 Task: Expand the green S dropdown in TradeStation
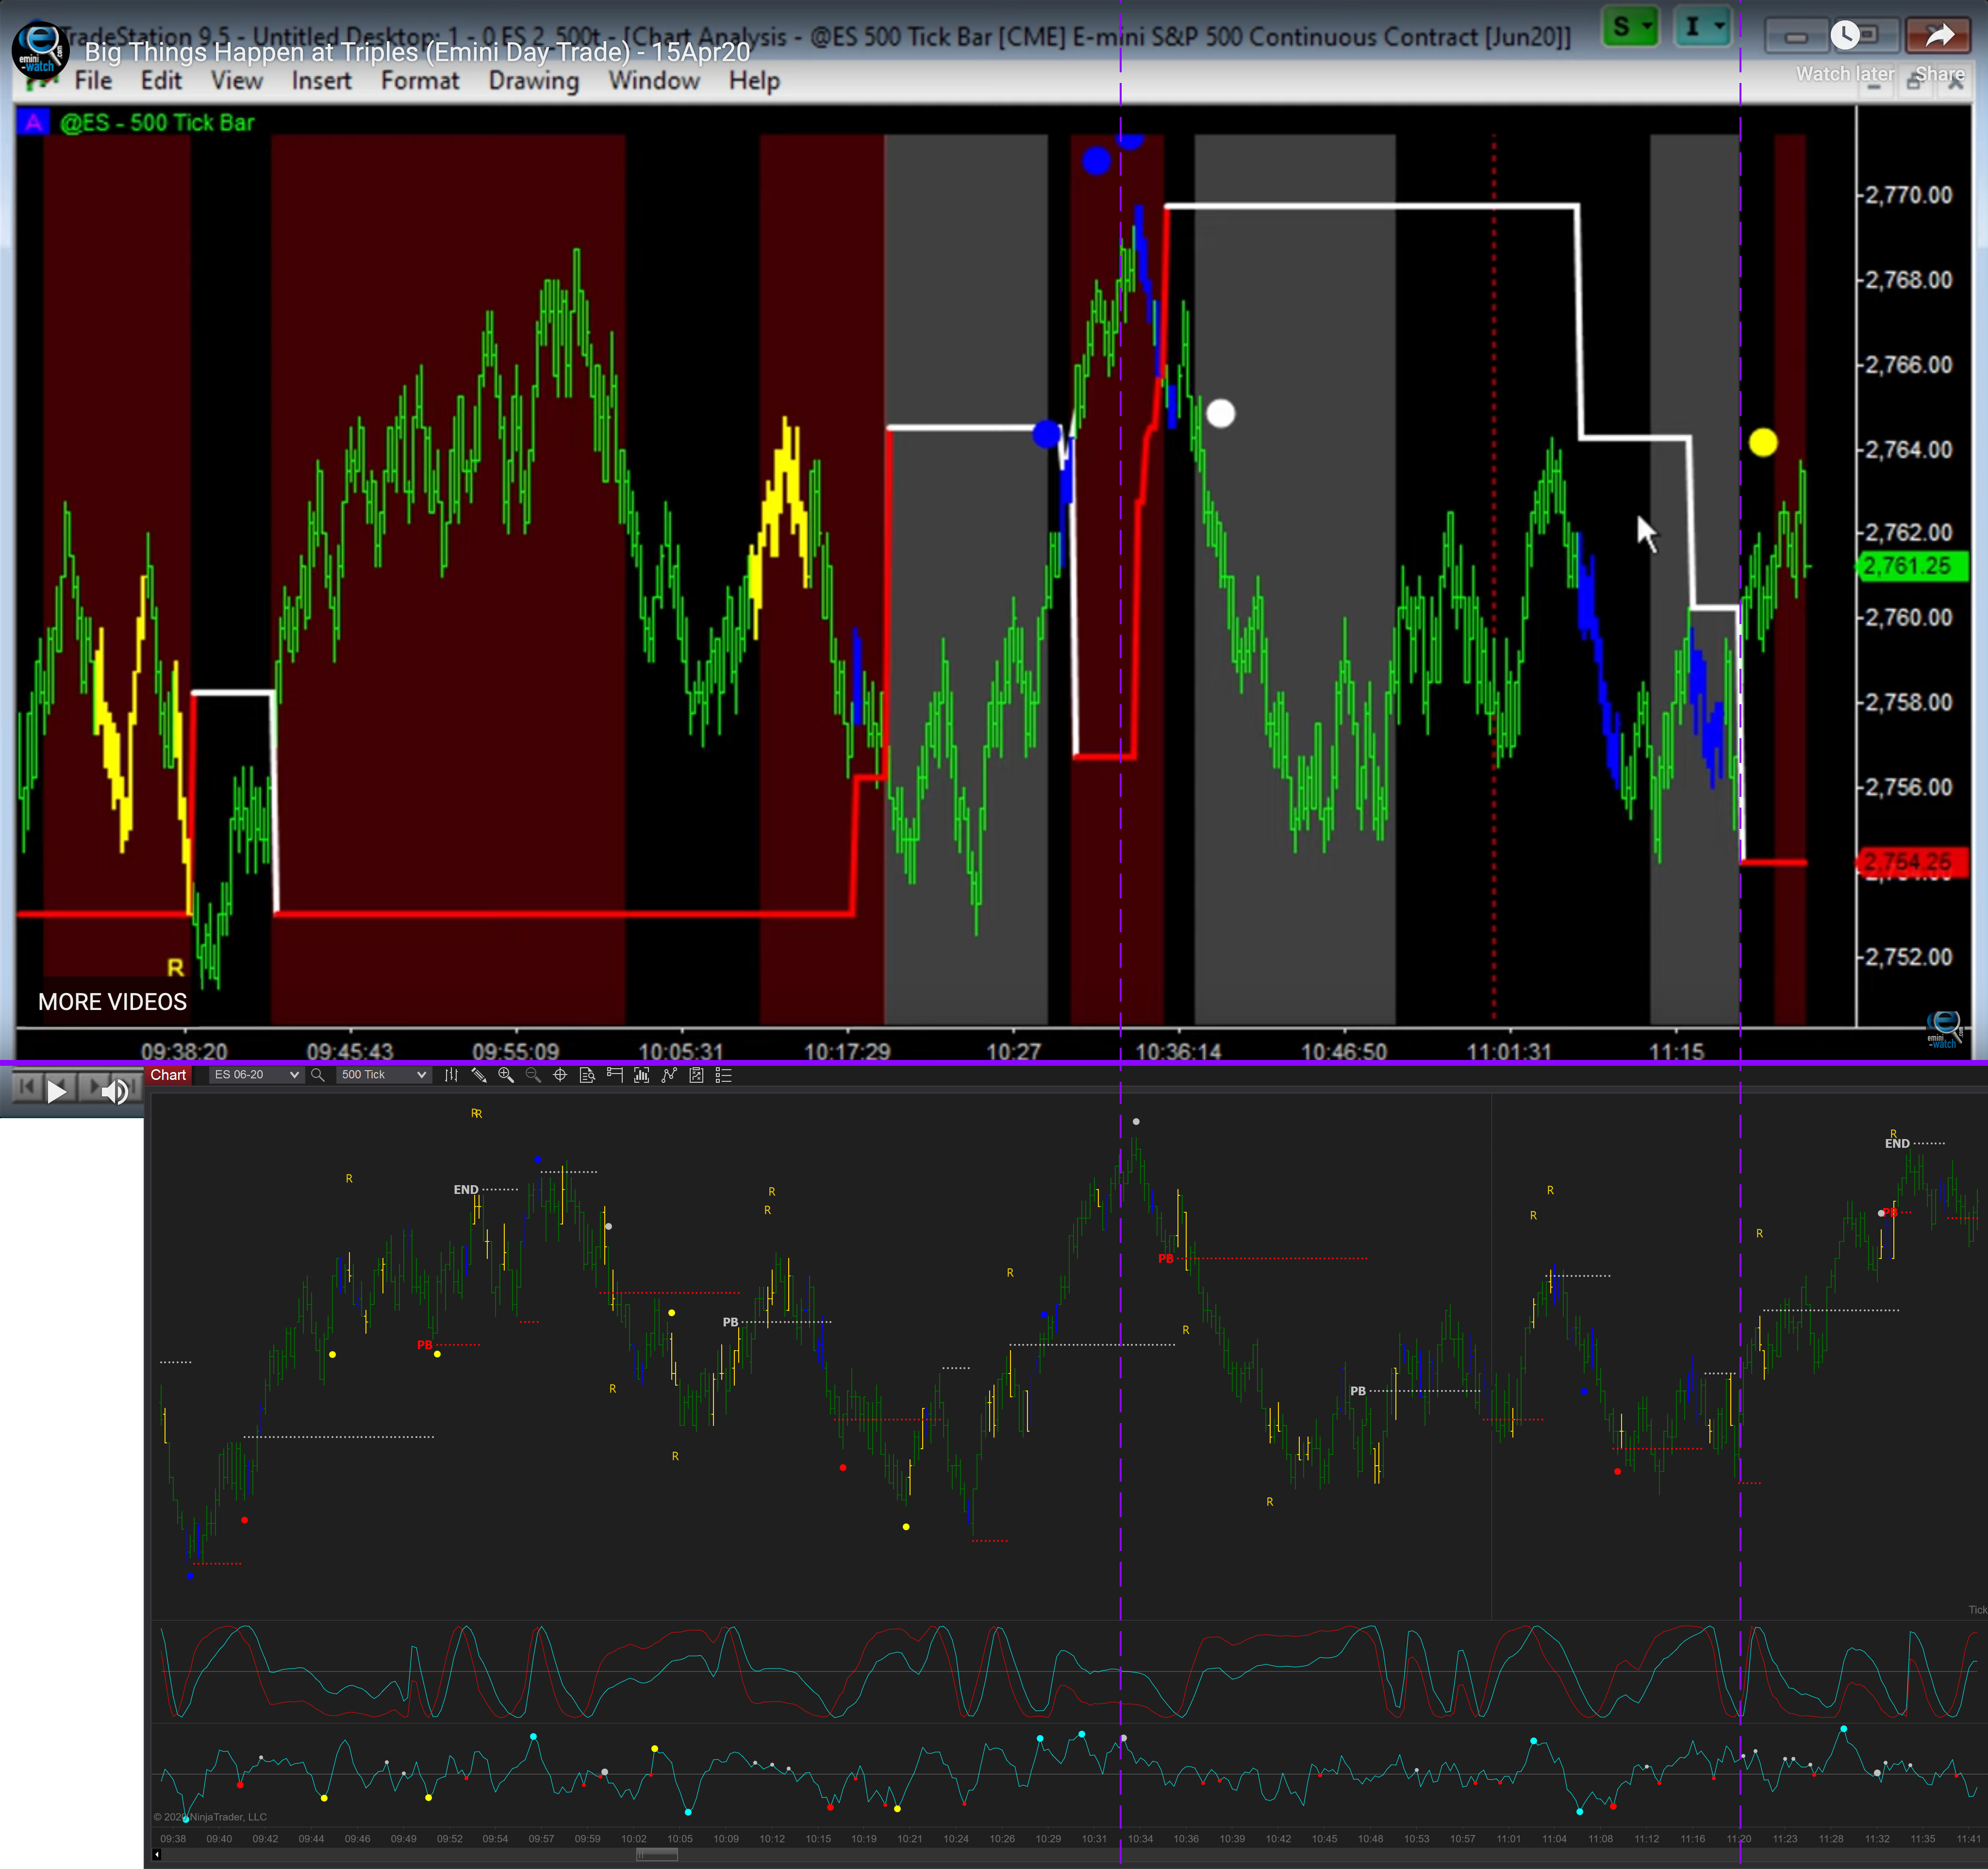pyautogui.click(x=1629, y=27)
